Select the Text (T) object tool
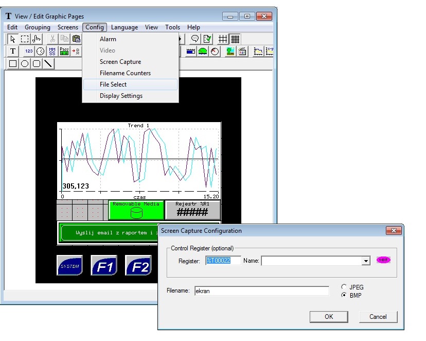Image resolution: width=426 pixels, height=341 pixels. tap(13, 52)
